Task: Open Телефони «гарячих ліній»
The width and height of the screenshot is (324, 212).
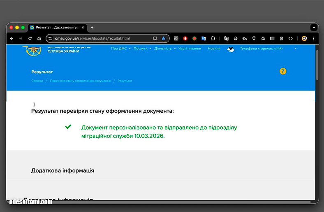Action: click(x=262, y=49)
